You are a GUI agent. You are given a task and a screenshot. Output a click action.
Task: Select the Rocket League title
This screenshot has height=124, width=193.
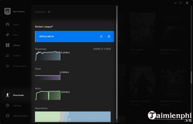coord(44,27)
